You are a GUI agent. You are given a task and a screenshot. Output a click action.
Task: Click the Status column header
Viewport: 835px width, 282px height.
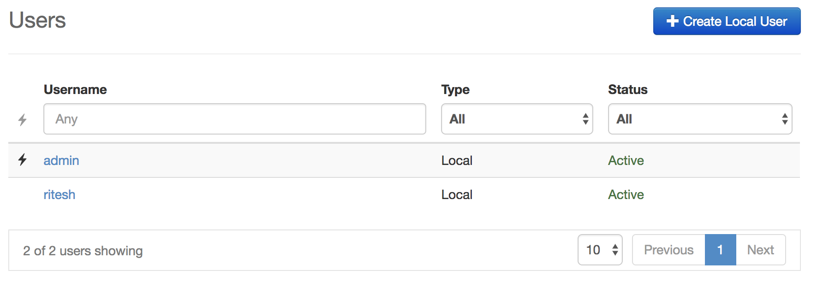coord(627,89)
